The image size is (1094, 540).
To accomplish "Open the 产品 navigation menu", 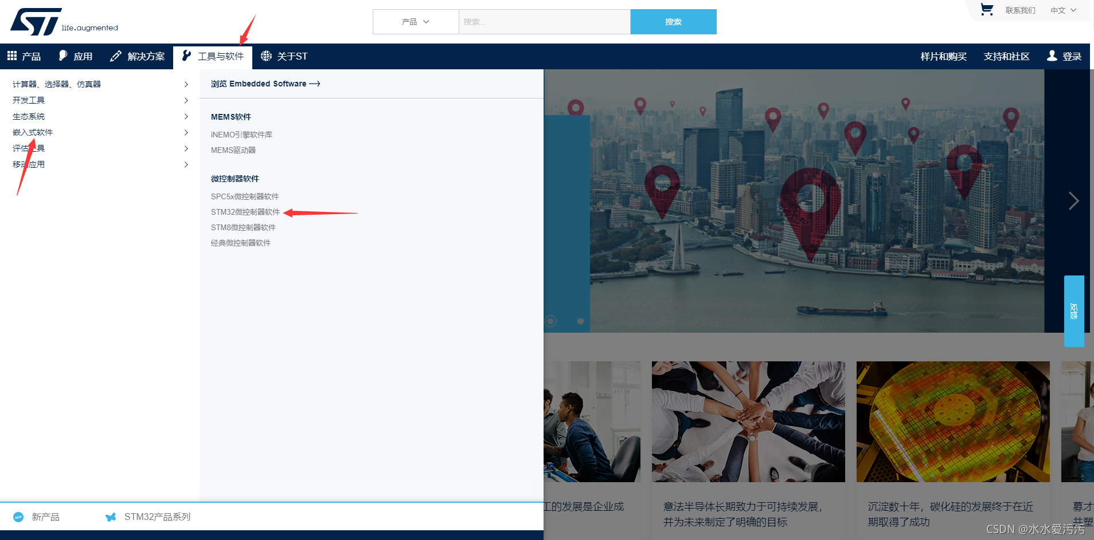I will [x=24, y=56].
